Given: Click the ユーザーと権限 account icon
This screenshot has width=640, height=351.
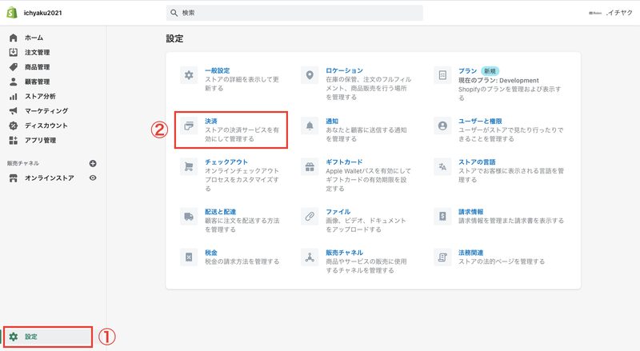Looking at the screenshot, I should point(442,126).
